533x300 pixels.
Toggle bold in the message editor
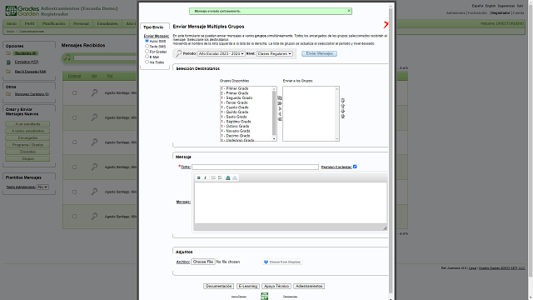[x=199, y=177]
